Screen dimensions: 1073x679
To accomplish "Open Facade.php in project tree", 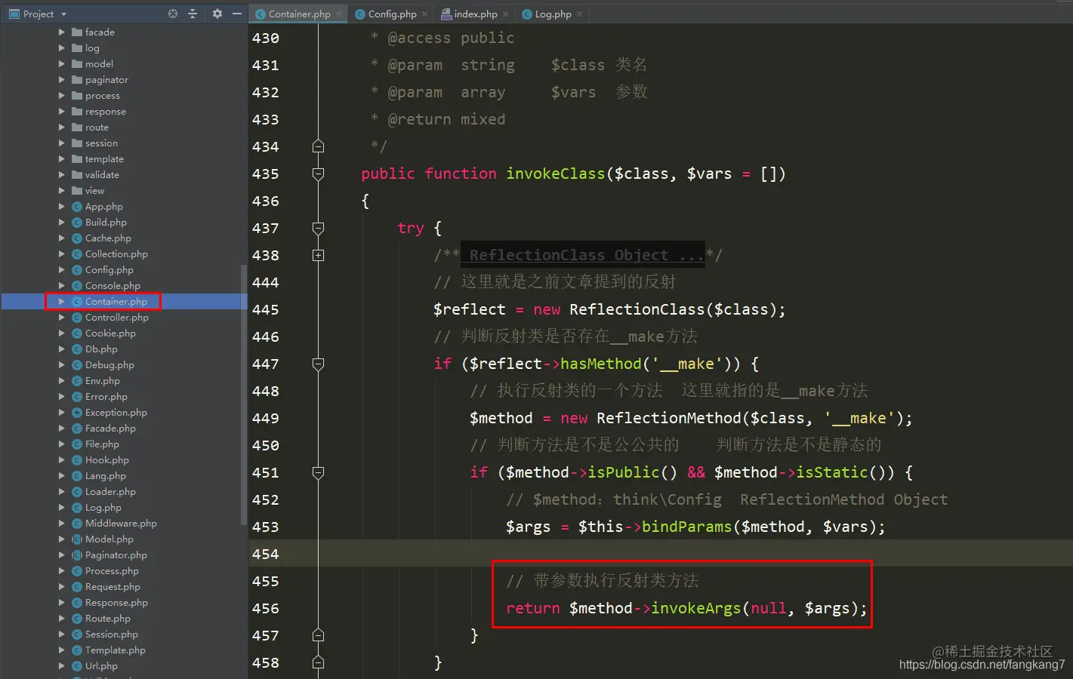I will click(110, 428).
